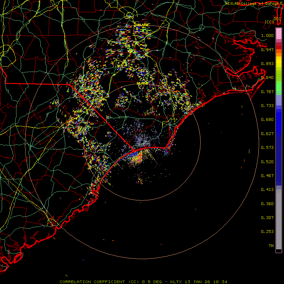Viewport: 284px width, 284px height.
Task: Click the [CC] units label
Action: pos(269,22)
